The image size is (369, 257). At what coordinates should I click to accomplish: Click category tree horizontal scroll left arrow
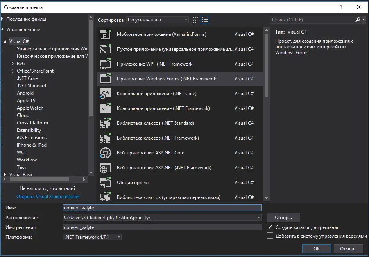pyautogui.click(x=5, y=179)
